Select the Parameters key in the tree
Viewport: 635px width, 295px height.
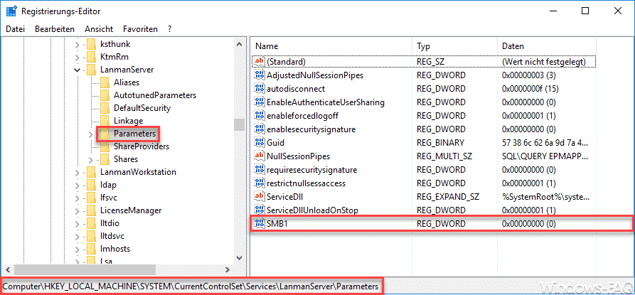(x=134, y=134)
